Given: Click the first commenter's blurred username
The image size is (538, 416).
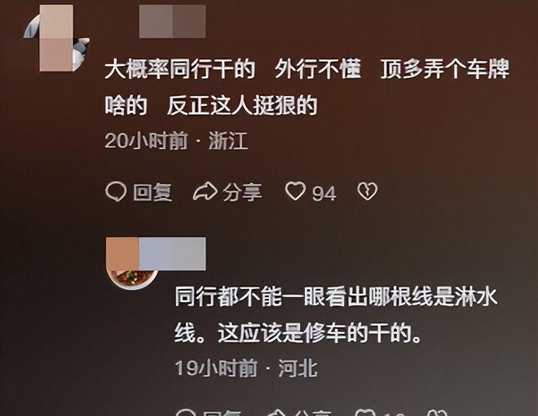Looking at the screenshot, I should [173, 21].
